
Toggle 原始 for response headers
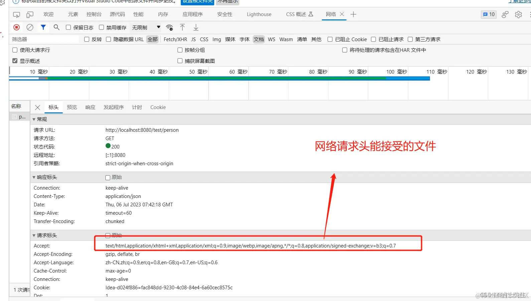pyautogui.click(x=108, y=178)
